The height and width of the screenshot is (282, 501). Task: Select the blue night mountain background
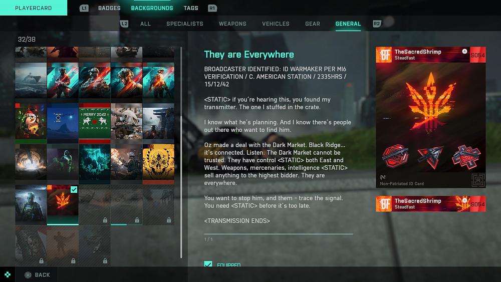63,123
